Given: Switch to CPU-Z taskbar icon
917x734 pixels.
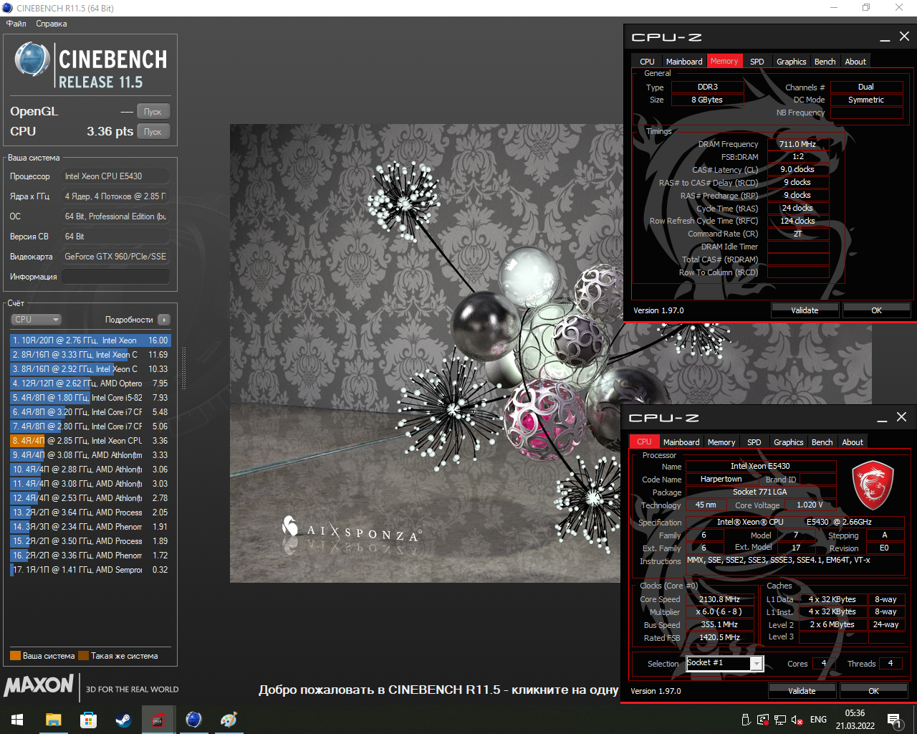Looking at the screenshot, I should pyautogui.click(x=158, y=720).
